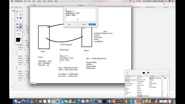Choose the Courier New family
The width and height of the screenshot is (185, 104).
(140, 85)
